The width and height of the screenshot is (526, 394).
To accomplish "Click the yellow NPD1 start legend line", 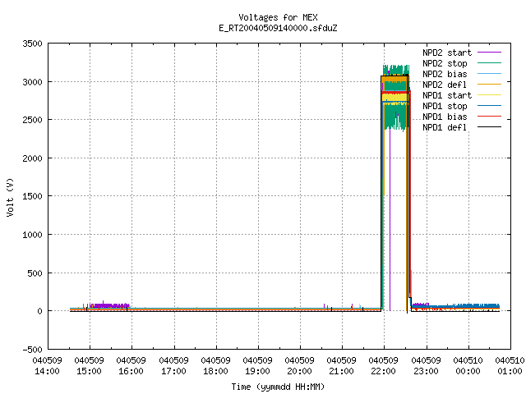I will click(489, 95).
